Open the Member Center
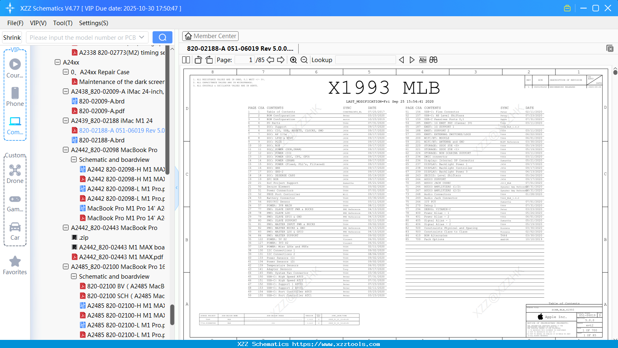The image size is (618, 348). (210, 36)
